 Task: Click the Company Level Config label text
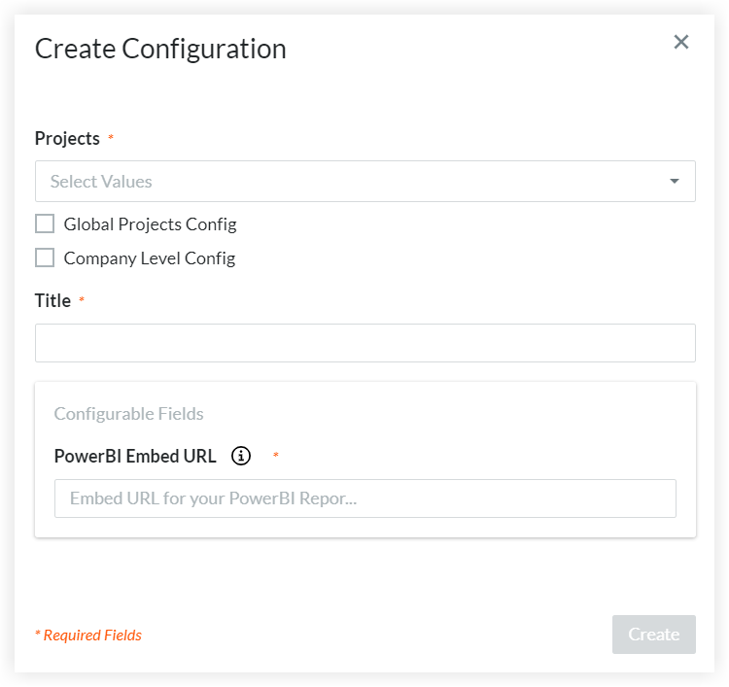click(x=149, y=258)
